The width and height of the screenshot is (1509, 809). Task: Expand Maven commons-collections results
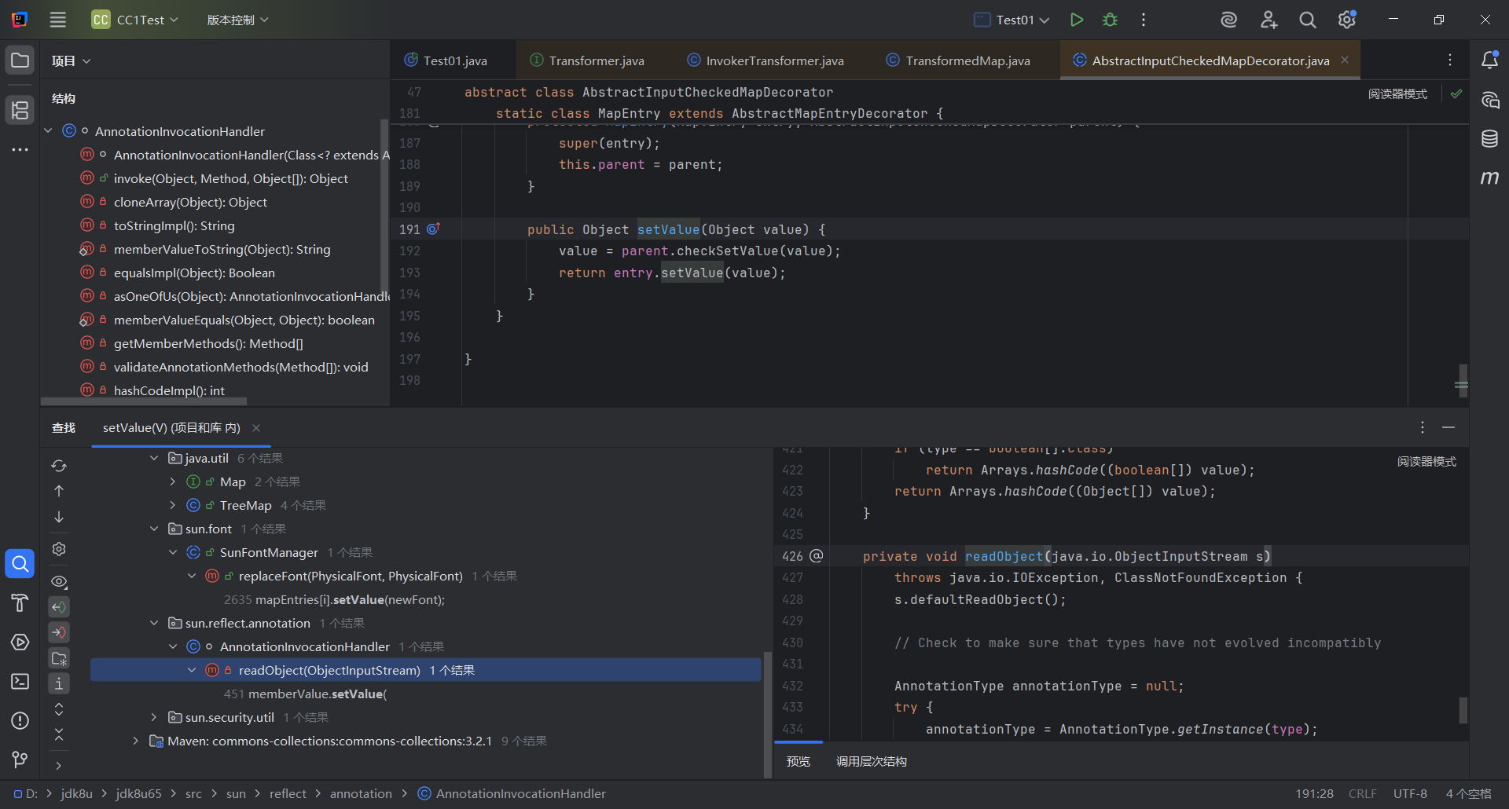tap(135, 741)
